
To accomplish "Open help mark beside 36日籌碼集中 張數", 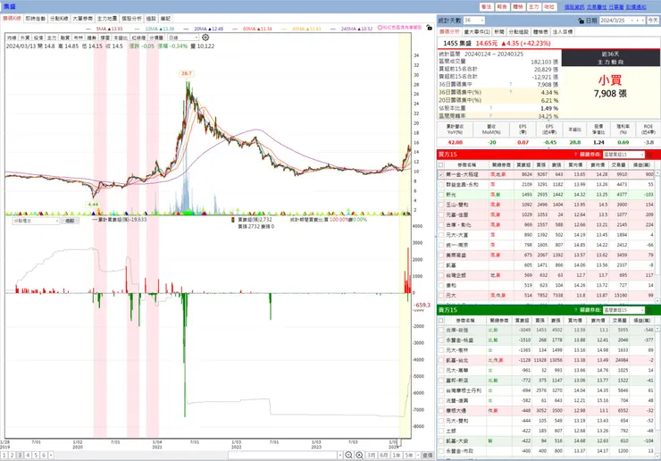I will pyautogui.click(x=511, y=84).
